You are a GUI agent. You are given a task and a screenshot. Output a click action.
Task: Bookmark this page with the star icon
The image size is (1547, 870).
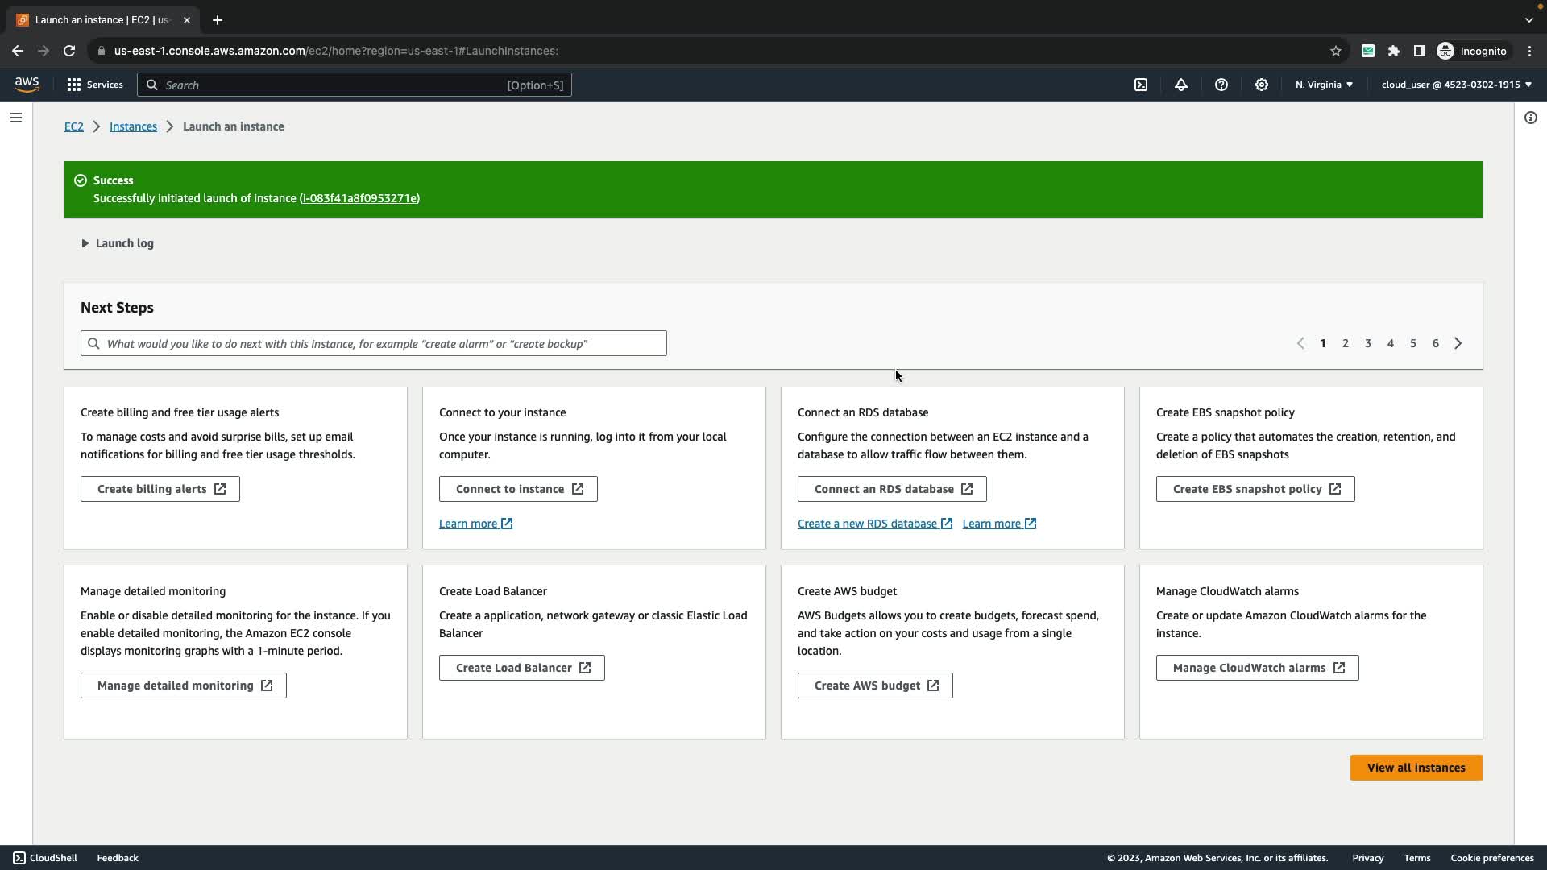click(1336, 51)
